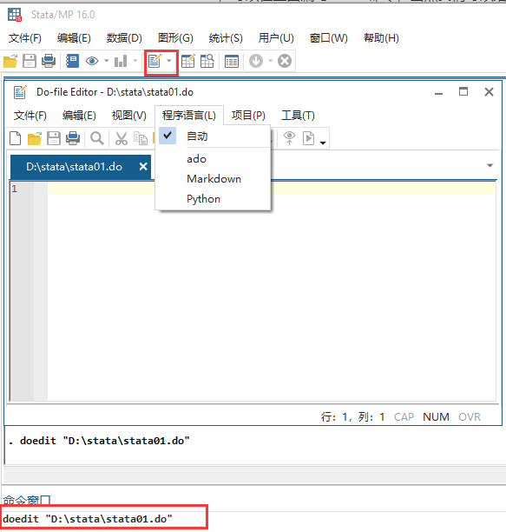Image resolution: width=506 pixels, height=532 pixels.
Task: Click the CAP status bar indicator
Action: [404, 416]
